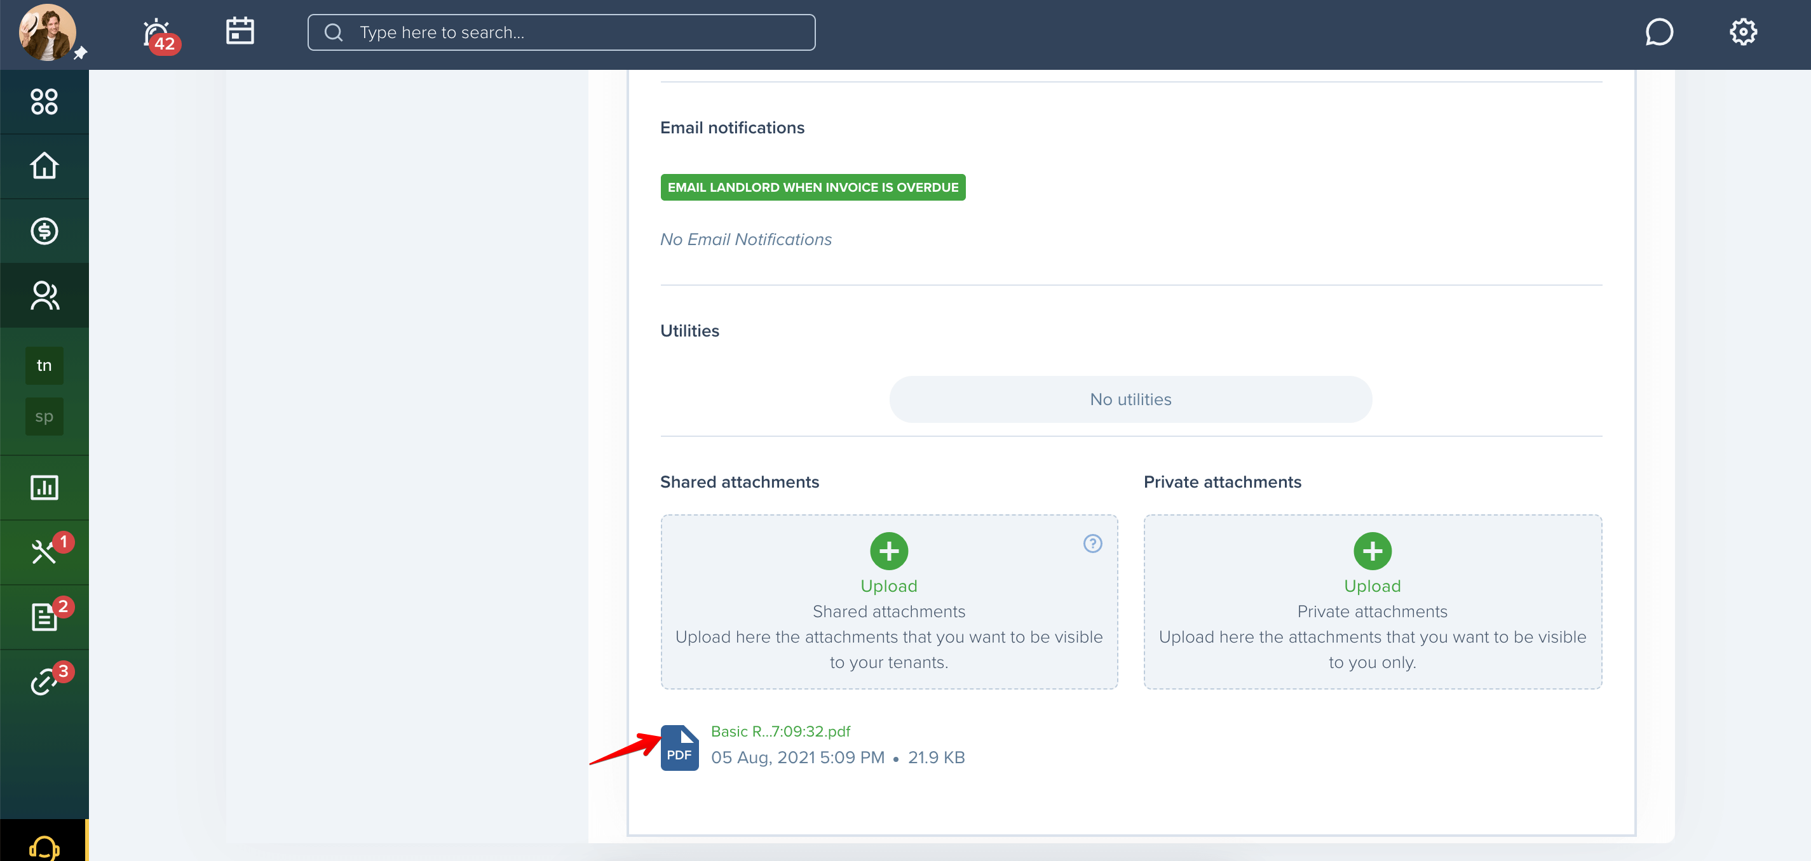The width and height of the screenshot is (1811, 861).
Task: Click the pin icon beside the avatar
Action: tap(80, 53)
